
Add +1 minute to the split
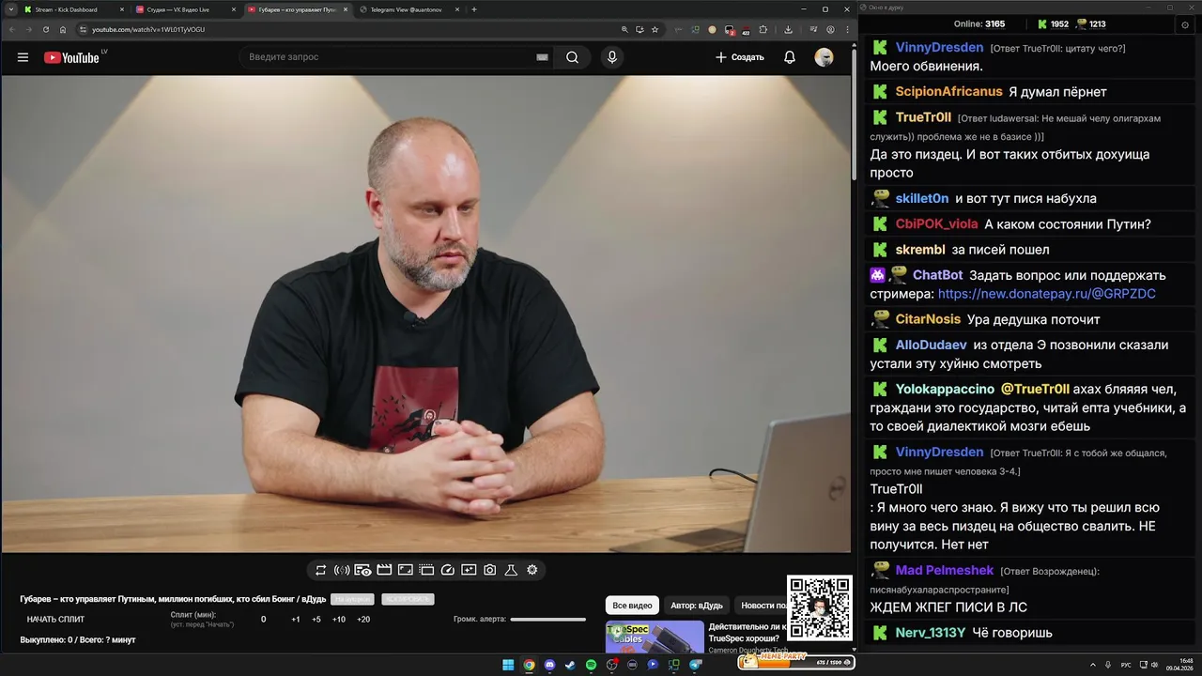coord(296,619)
